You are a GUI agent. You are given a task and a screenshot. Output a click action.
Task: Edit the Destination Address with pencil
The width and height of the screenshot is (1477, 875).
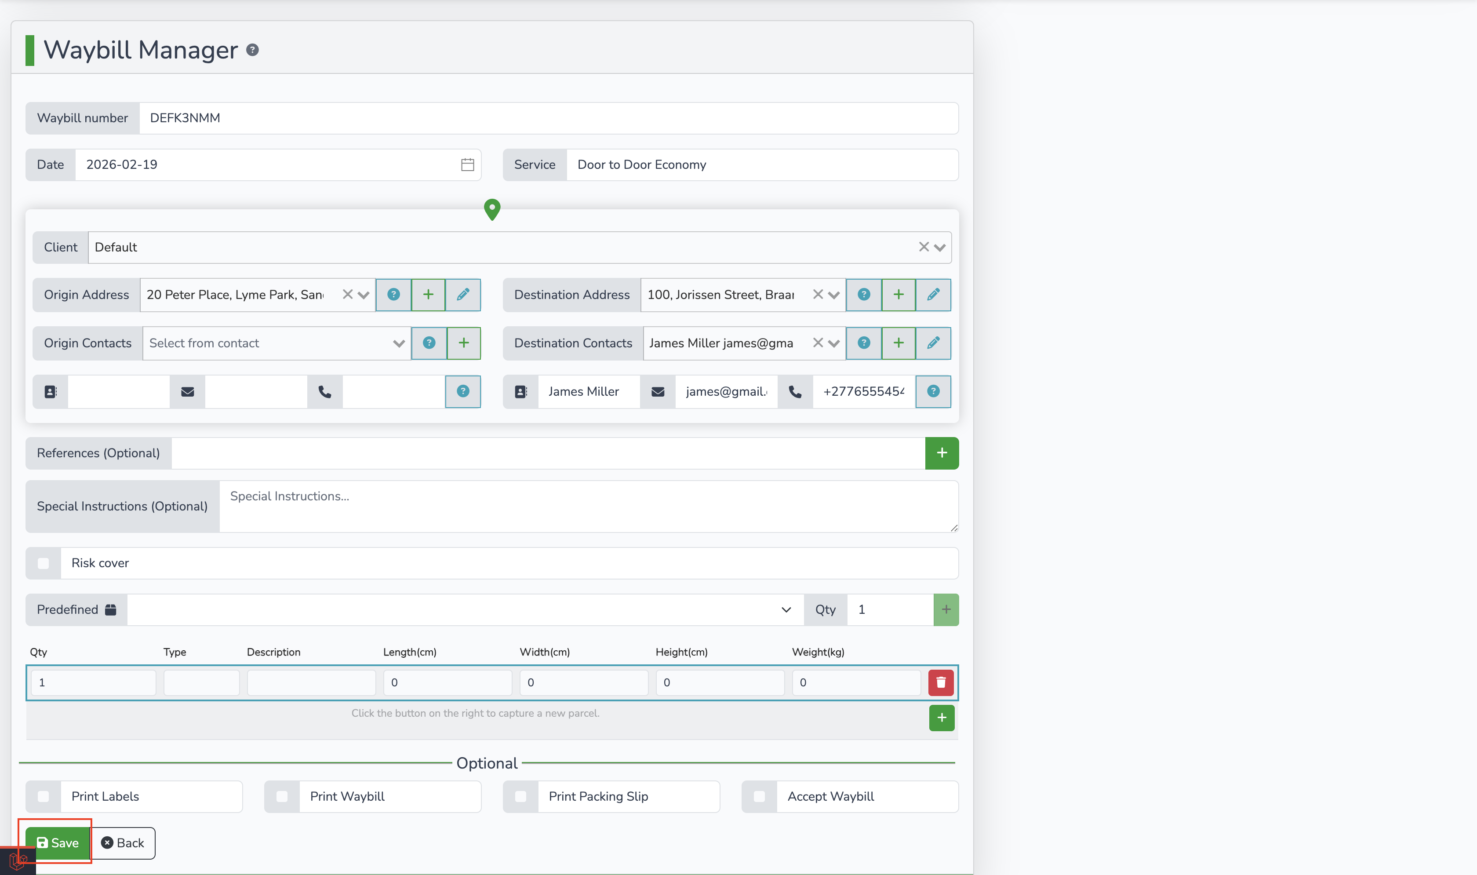934,294
